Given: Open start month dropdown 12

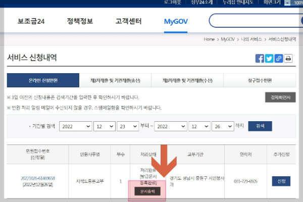Looking at the screenshot, I should [x=105, y=126].
